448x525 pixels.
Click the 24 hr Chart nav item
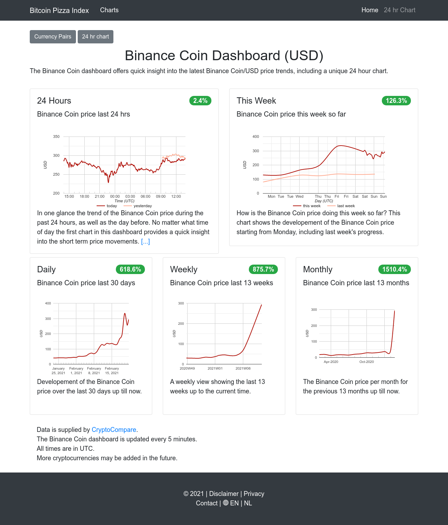pos(400,10)
